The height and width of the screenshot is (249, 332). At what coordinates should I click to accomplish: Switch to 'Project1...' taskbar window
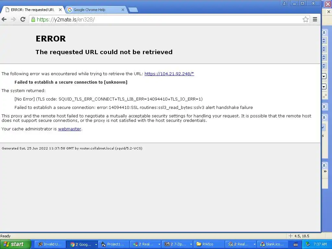coord(113,244)
